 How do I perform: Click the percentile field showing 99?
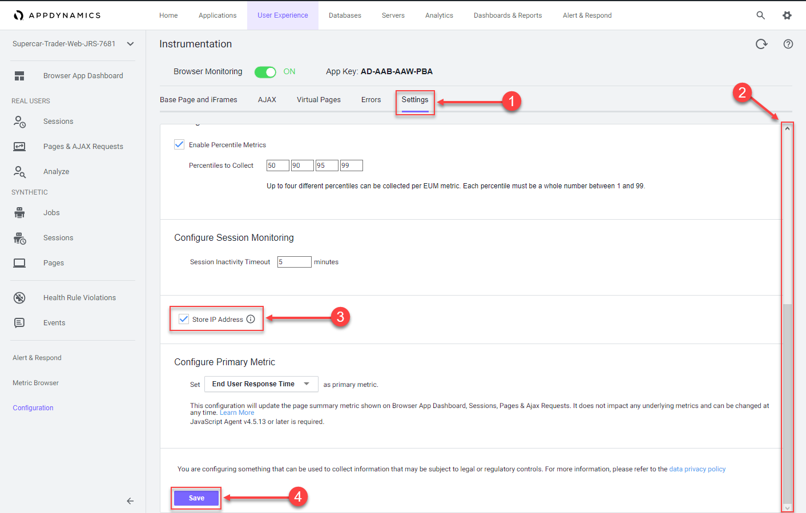(x=352, y=165)
